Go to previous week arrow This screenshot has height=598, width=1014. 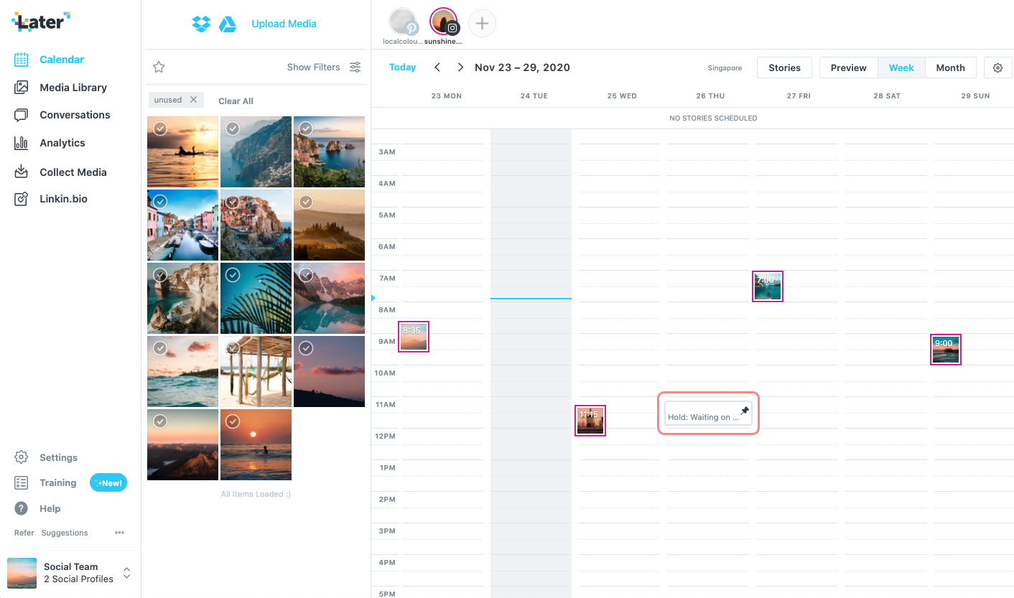[x=437, y=67]
